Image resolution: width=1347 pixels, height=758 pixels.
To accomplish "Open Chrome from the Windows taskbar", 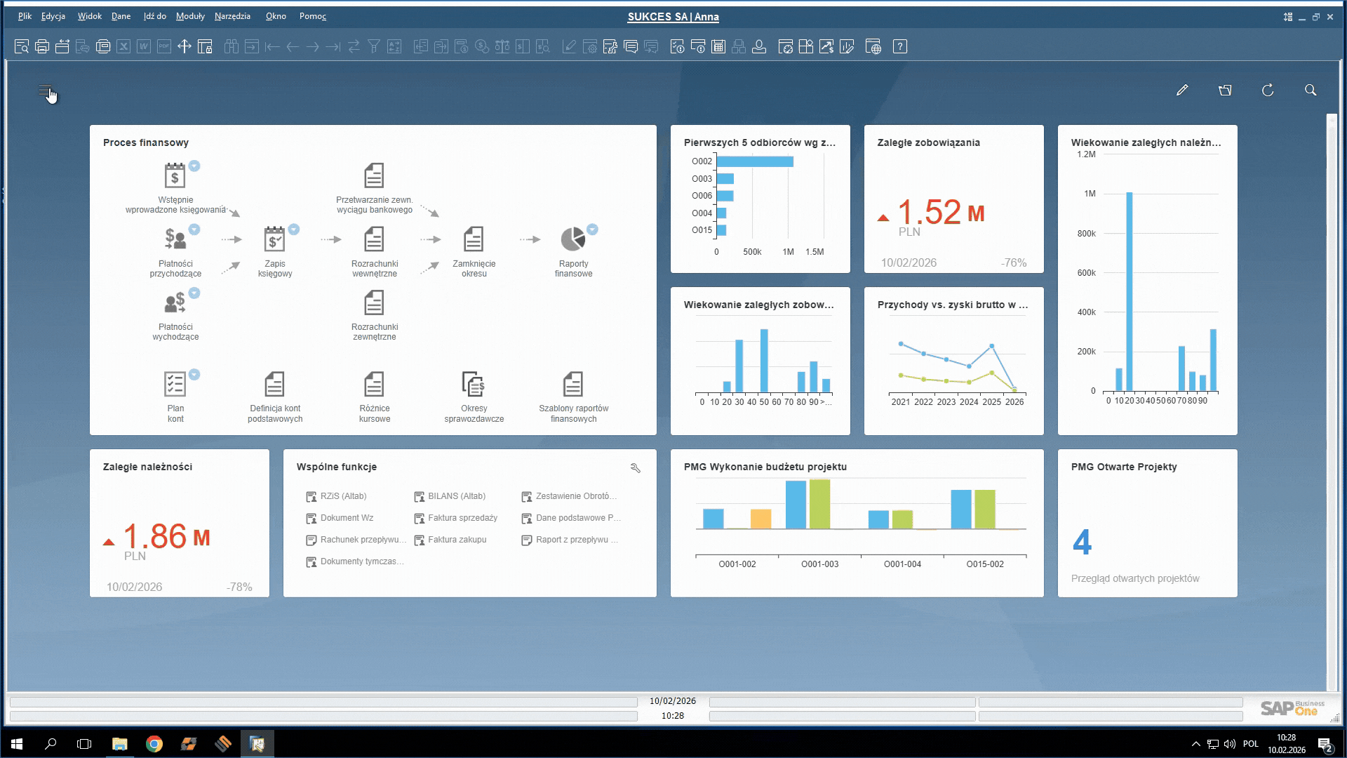I will coord(154,744).
